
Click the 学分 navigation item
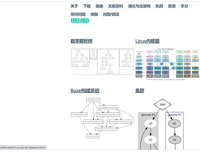[184, 6]
